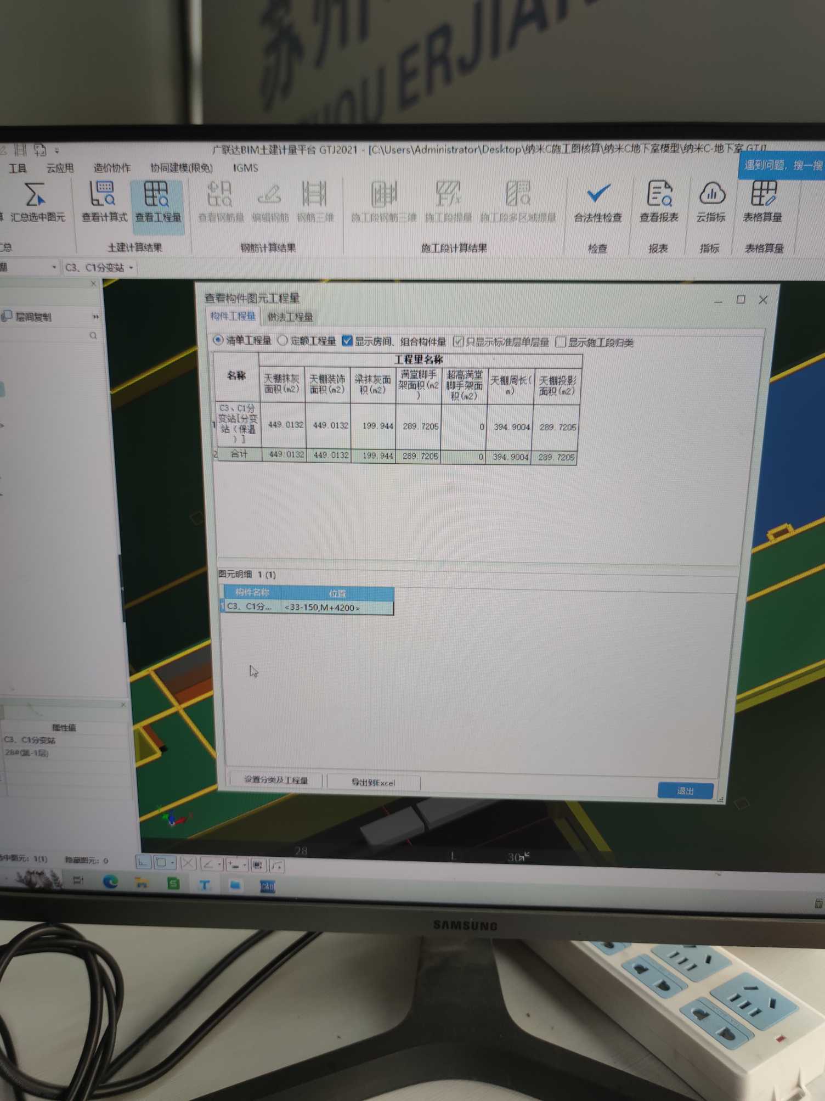Open 云指标 cloud icon
The height and width of the screenshot is (1101, 825).
pos(711,194)
